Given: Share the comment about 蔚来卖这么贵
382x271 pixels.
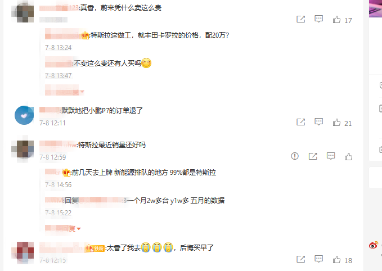Looking at the screenshot, I should (301, 19).
